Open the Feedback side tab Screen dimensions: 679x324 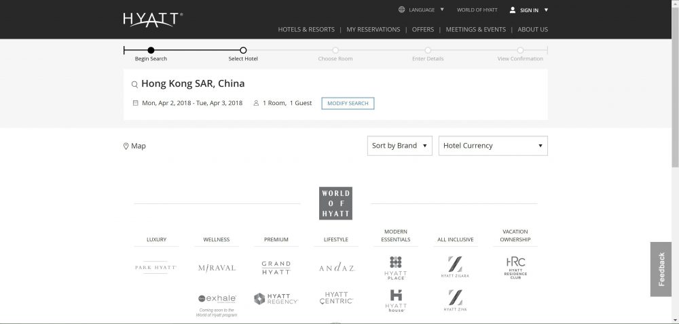coord(661,269)
